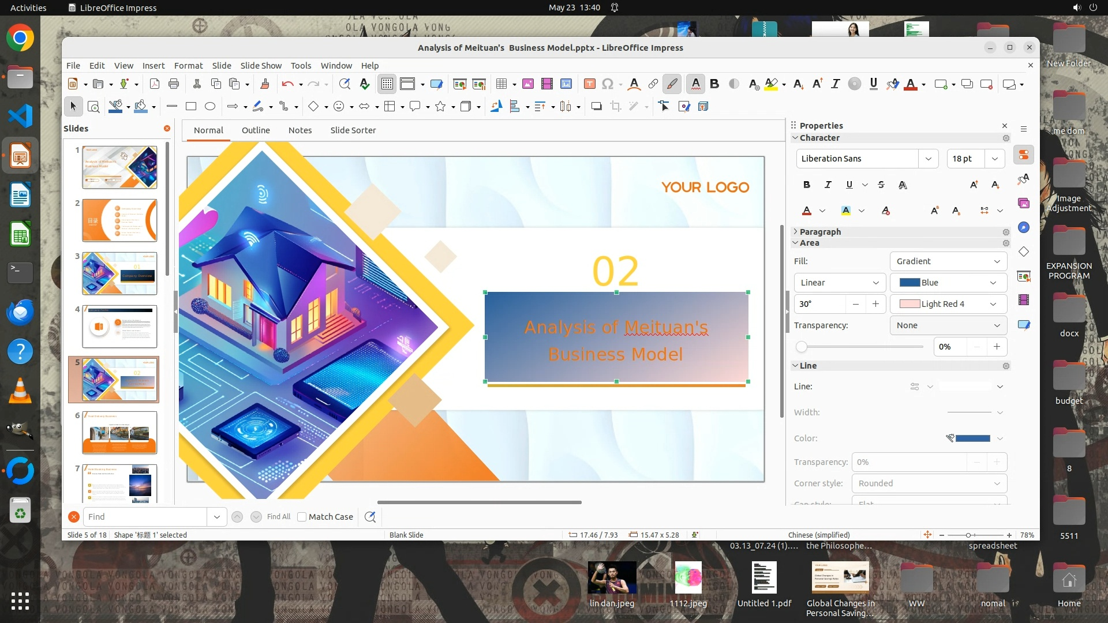Viewport: 1108px width, 623px height.
Task: Toggle Italic in Character panel
Action: (828, 185)
